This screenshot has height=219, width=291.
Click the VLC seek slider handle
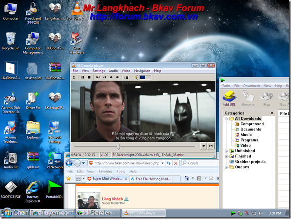119,146
